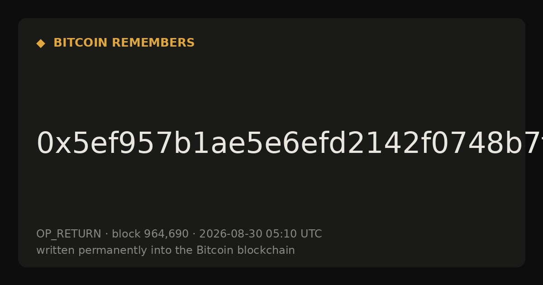Click the word BITCOIN in header
This screenshot has width=543, height=285.
coord(81,43)
